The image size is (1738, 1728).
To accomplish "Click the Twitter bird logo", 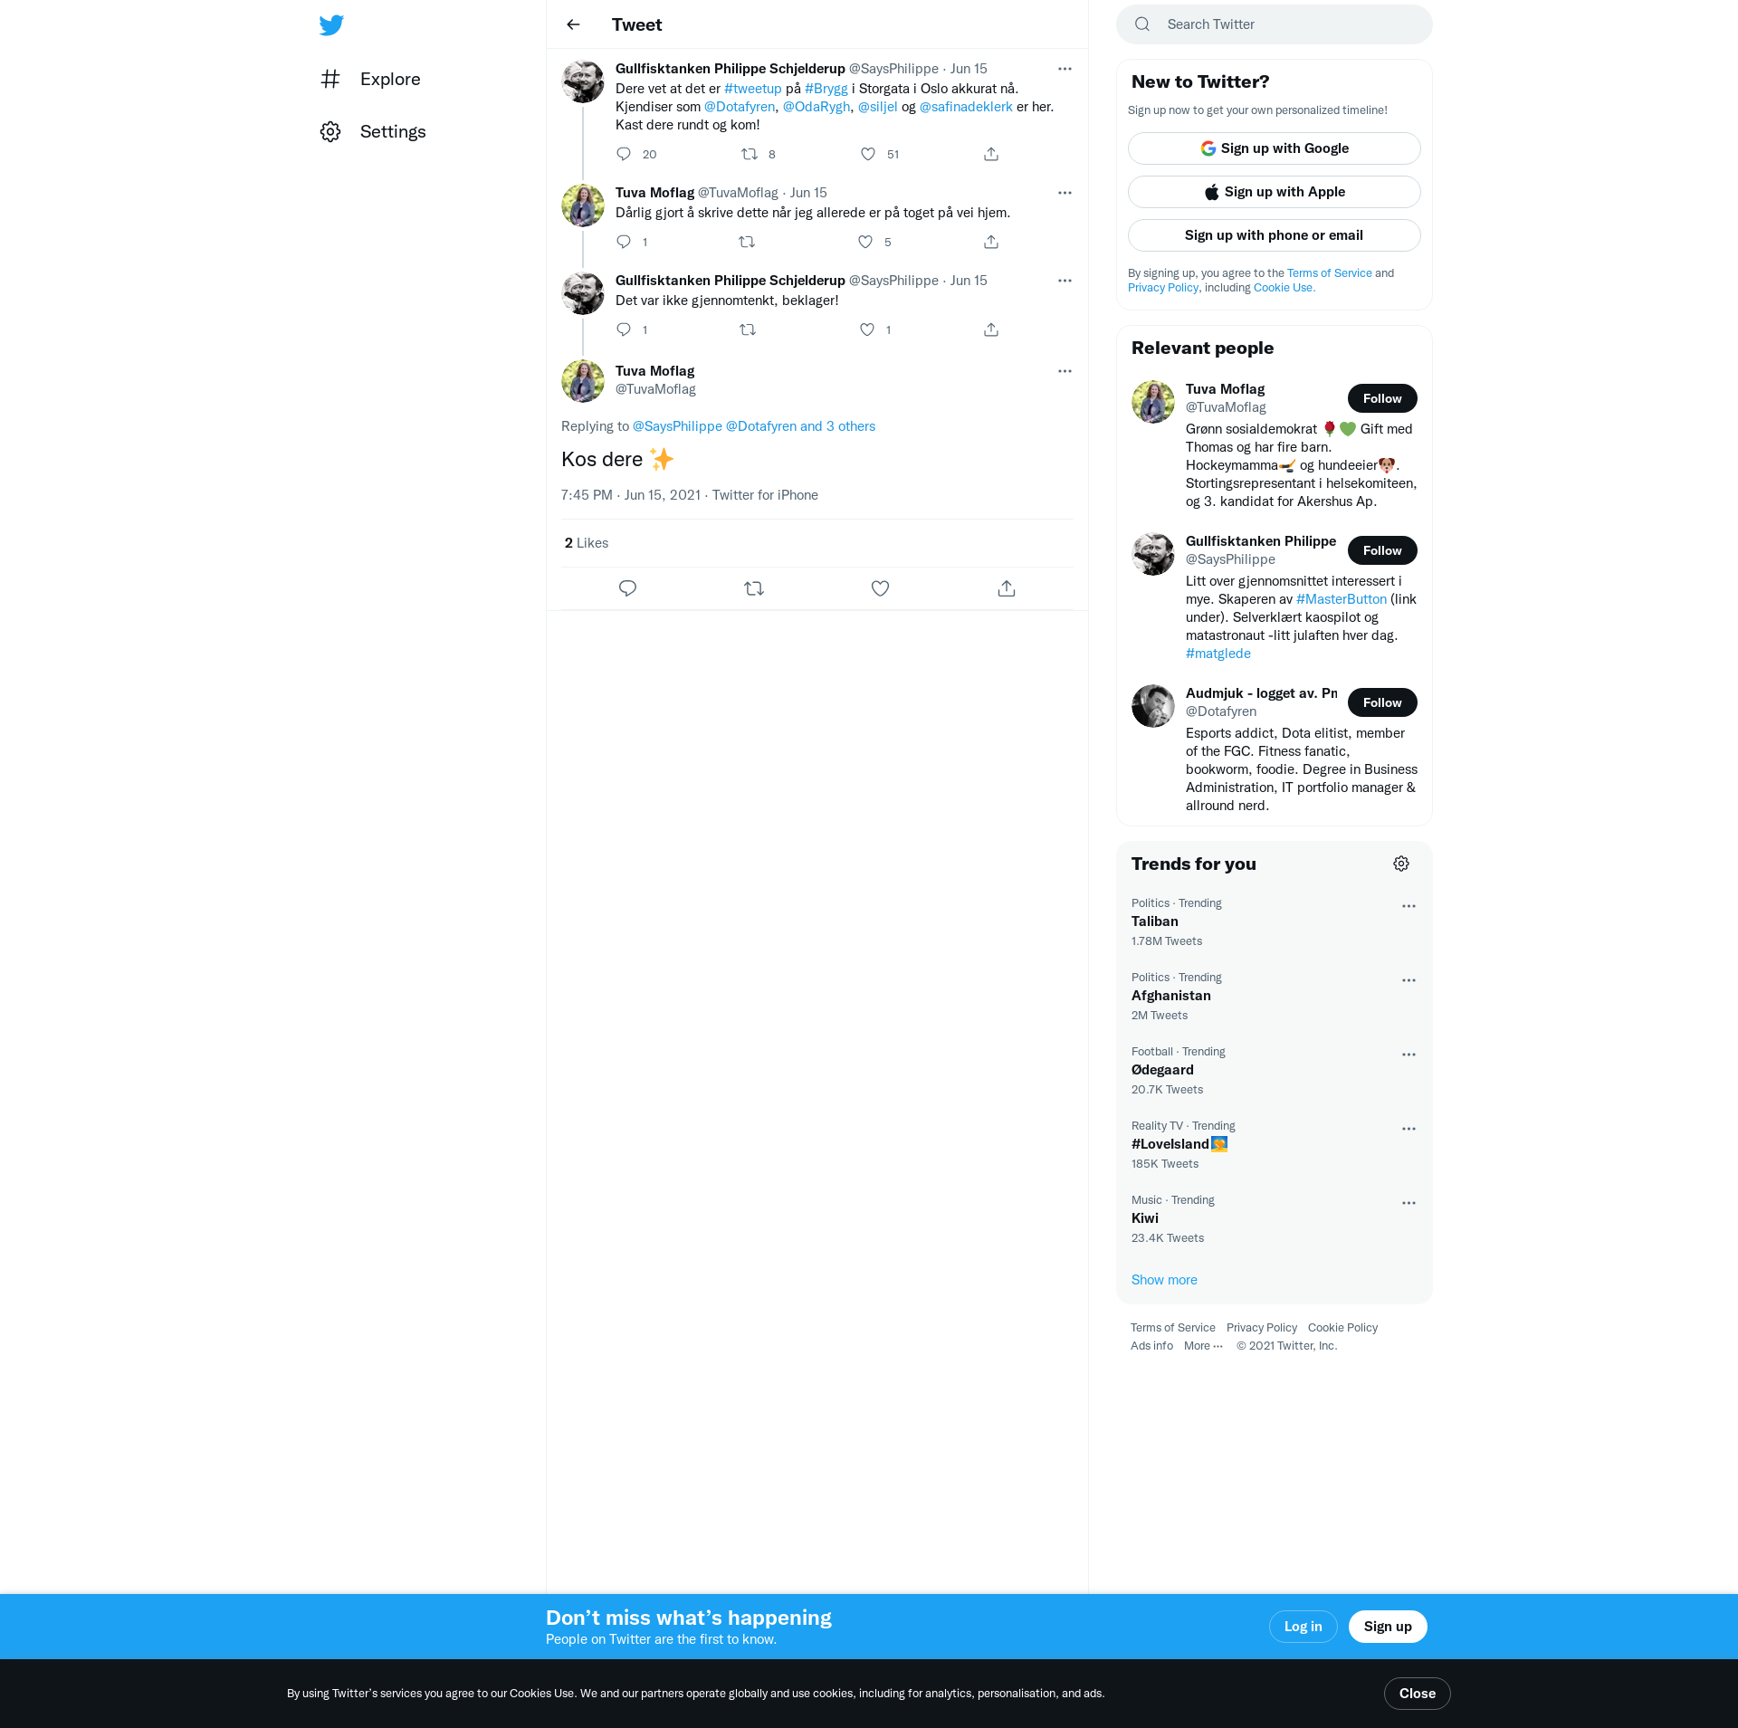I will tap(331, 24).
